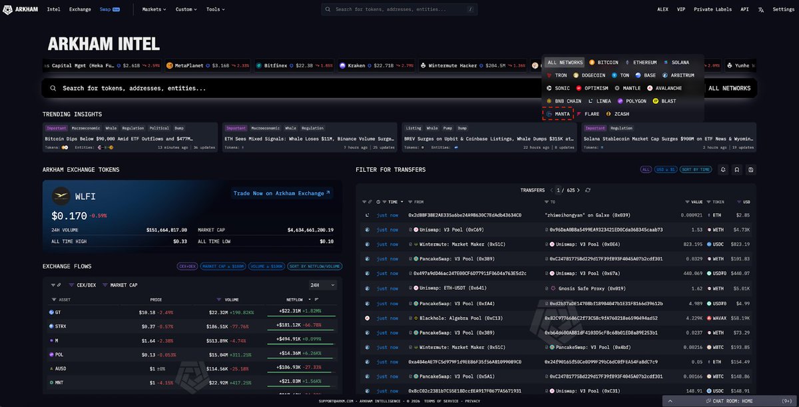Image resolution: width=799 pixels, height=407 pixels.
Task: Click Trade Now on Arkham Exchange link
Action: coord(282,193)
